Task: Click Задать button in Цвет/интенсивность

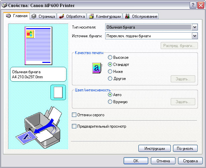Action: point(183,102)
